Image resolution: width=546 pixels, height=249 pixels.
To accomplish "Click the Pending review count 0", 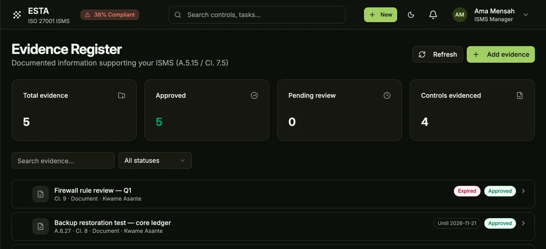I will pos(292,122).
